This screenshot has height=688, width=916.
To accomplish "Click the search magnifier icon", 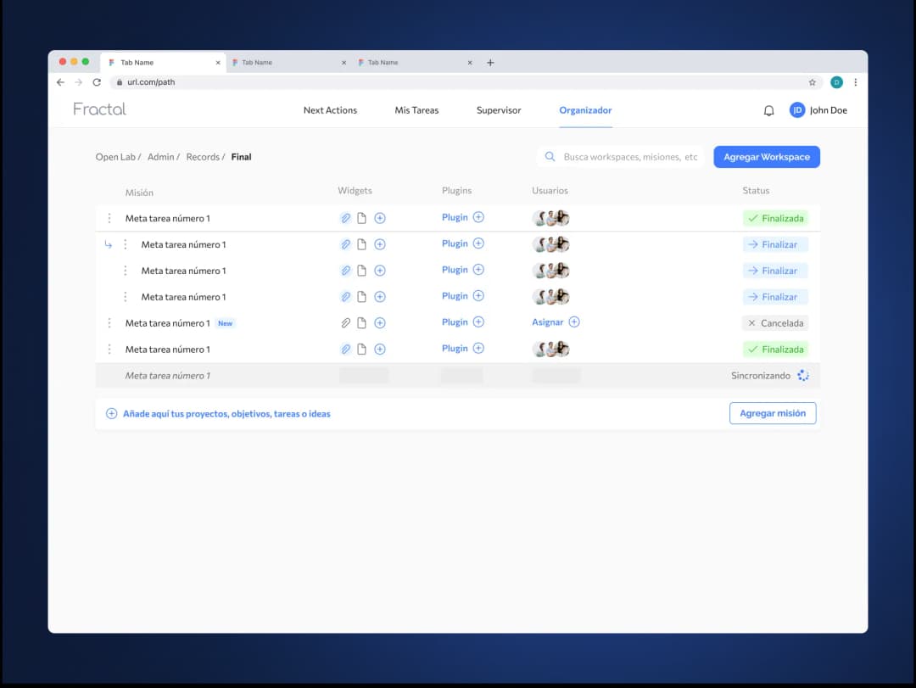I will [550, 157].
